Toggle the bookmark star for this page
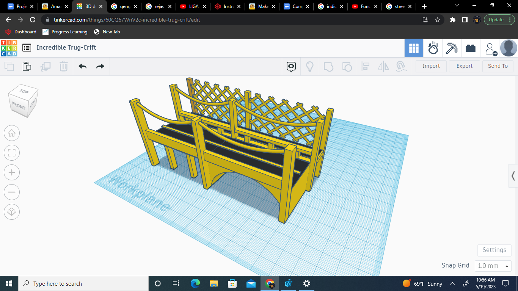 [x=438, y=20]
